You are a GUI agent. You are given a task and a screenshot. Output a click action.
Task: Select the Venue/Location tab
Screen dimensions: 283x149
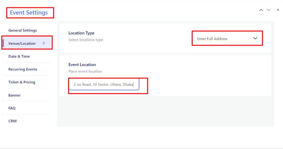(x=27, y=43)
